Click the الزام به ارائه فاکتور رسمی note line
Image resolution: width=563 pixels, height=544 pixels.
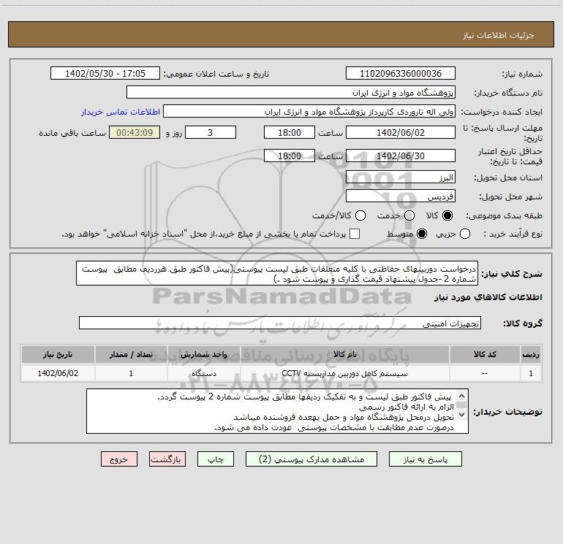pyautogui.click(x=407, y=407)
